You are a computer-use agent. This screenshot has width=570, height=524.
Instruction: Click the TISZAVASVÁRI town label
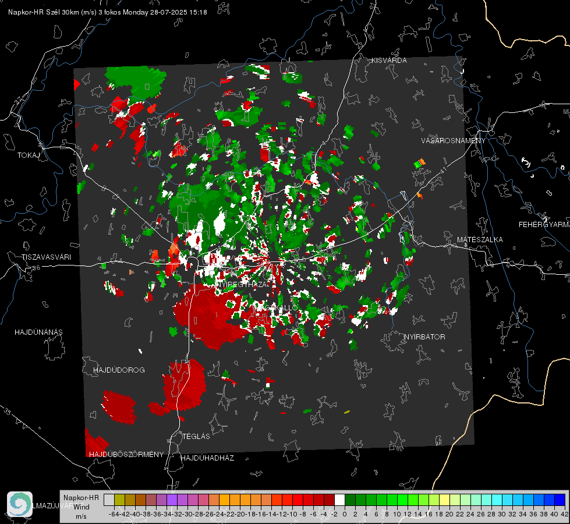coord(46,257)
